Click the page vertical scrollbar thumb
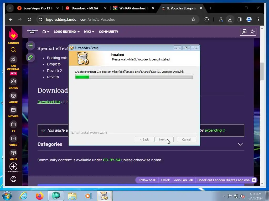 pos(262,71)
